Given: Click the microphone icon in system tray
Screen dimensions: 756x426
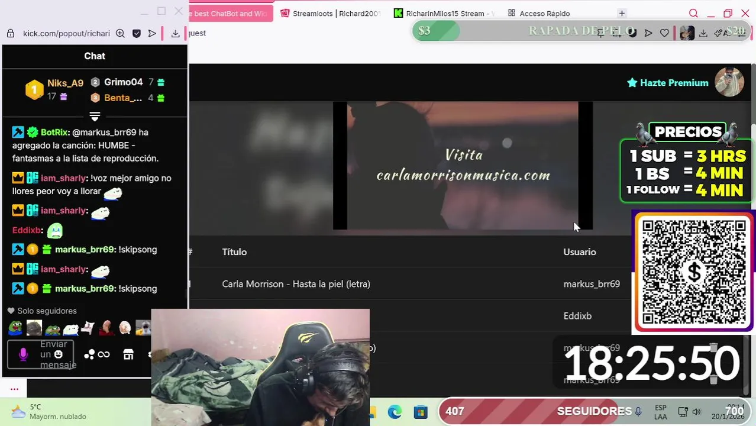Looking at the screenshot, I should click(x=638, y=411).
